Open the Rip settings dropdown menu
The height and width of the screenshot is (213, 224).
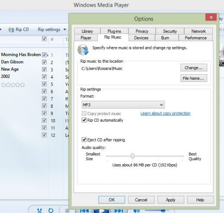coord(52,30)
